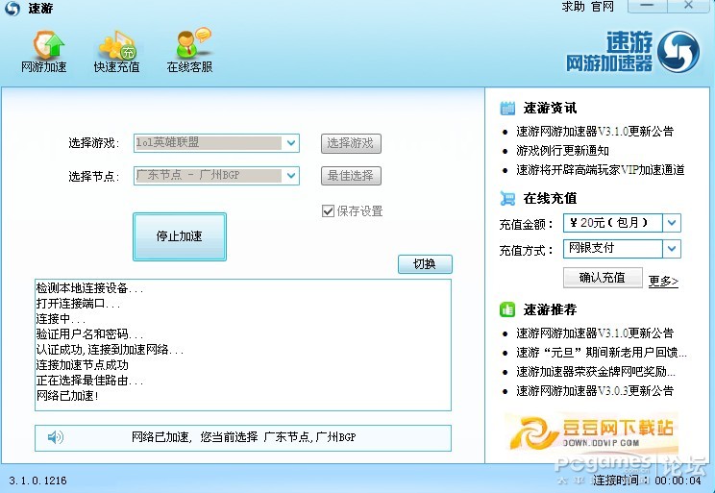The height and width of the screenshot is (493, 715).
Task: Click the 速游推荐 thumbs-up icon
Action: [x=507, y=309]
